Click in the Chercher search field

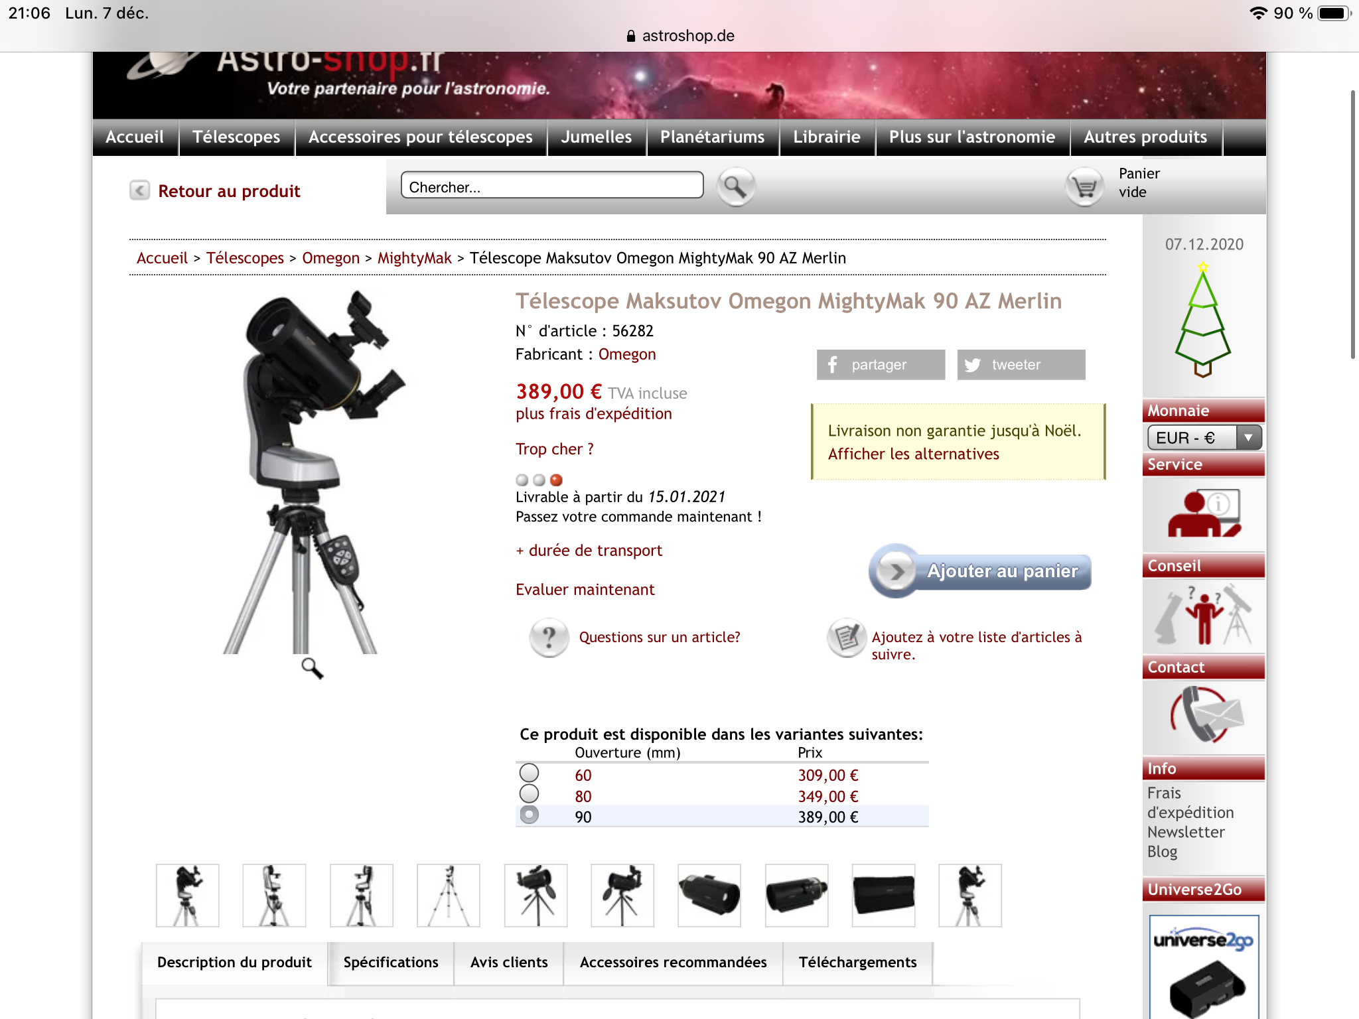pyautogui.click(x=551, y=187)
